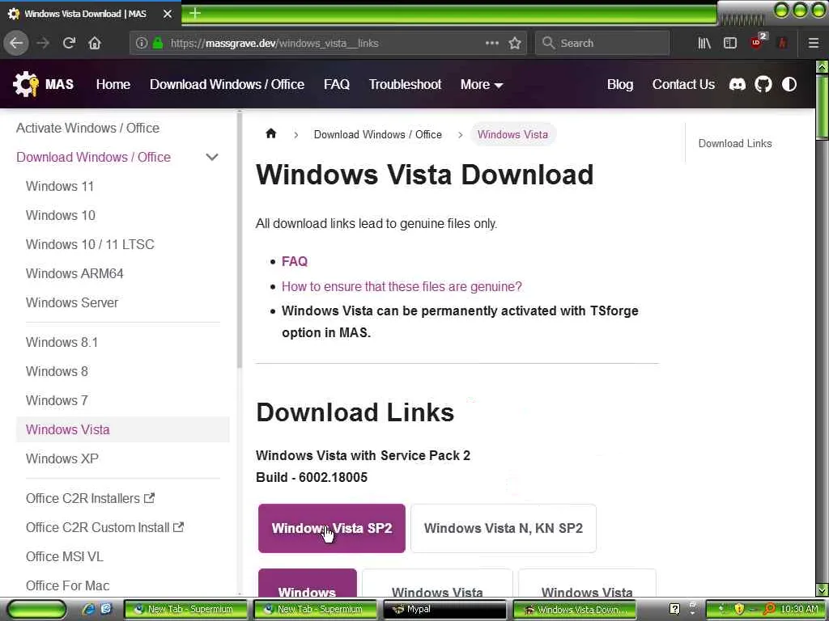Expand the More dropdown in site navigation
Viewport: 829px width, 621px height.
point(481,84)
